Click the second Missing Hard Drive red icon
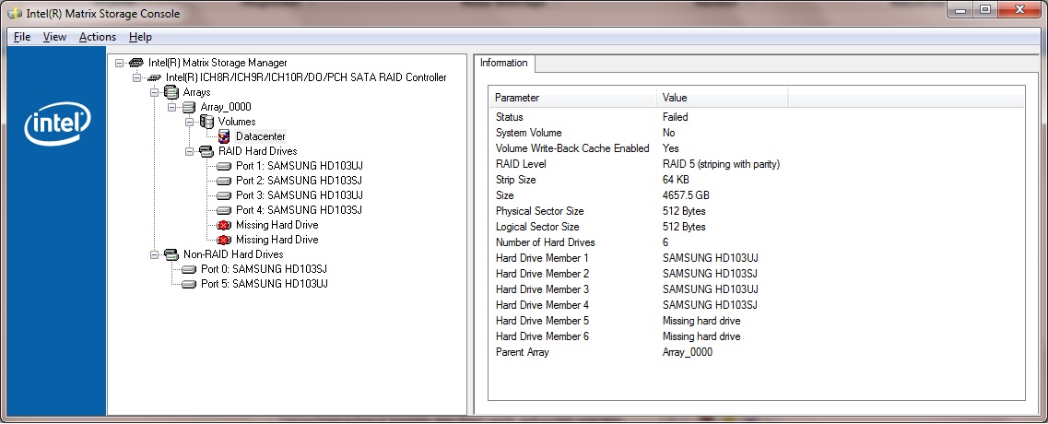Screen dimensions: 1048x424 (x=224, y=240)
